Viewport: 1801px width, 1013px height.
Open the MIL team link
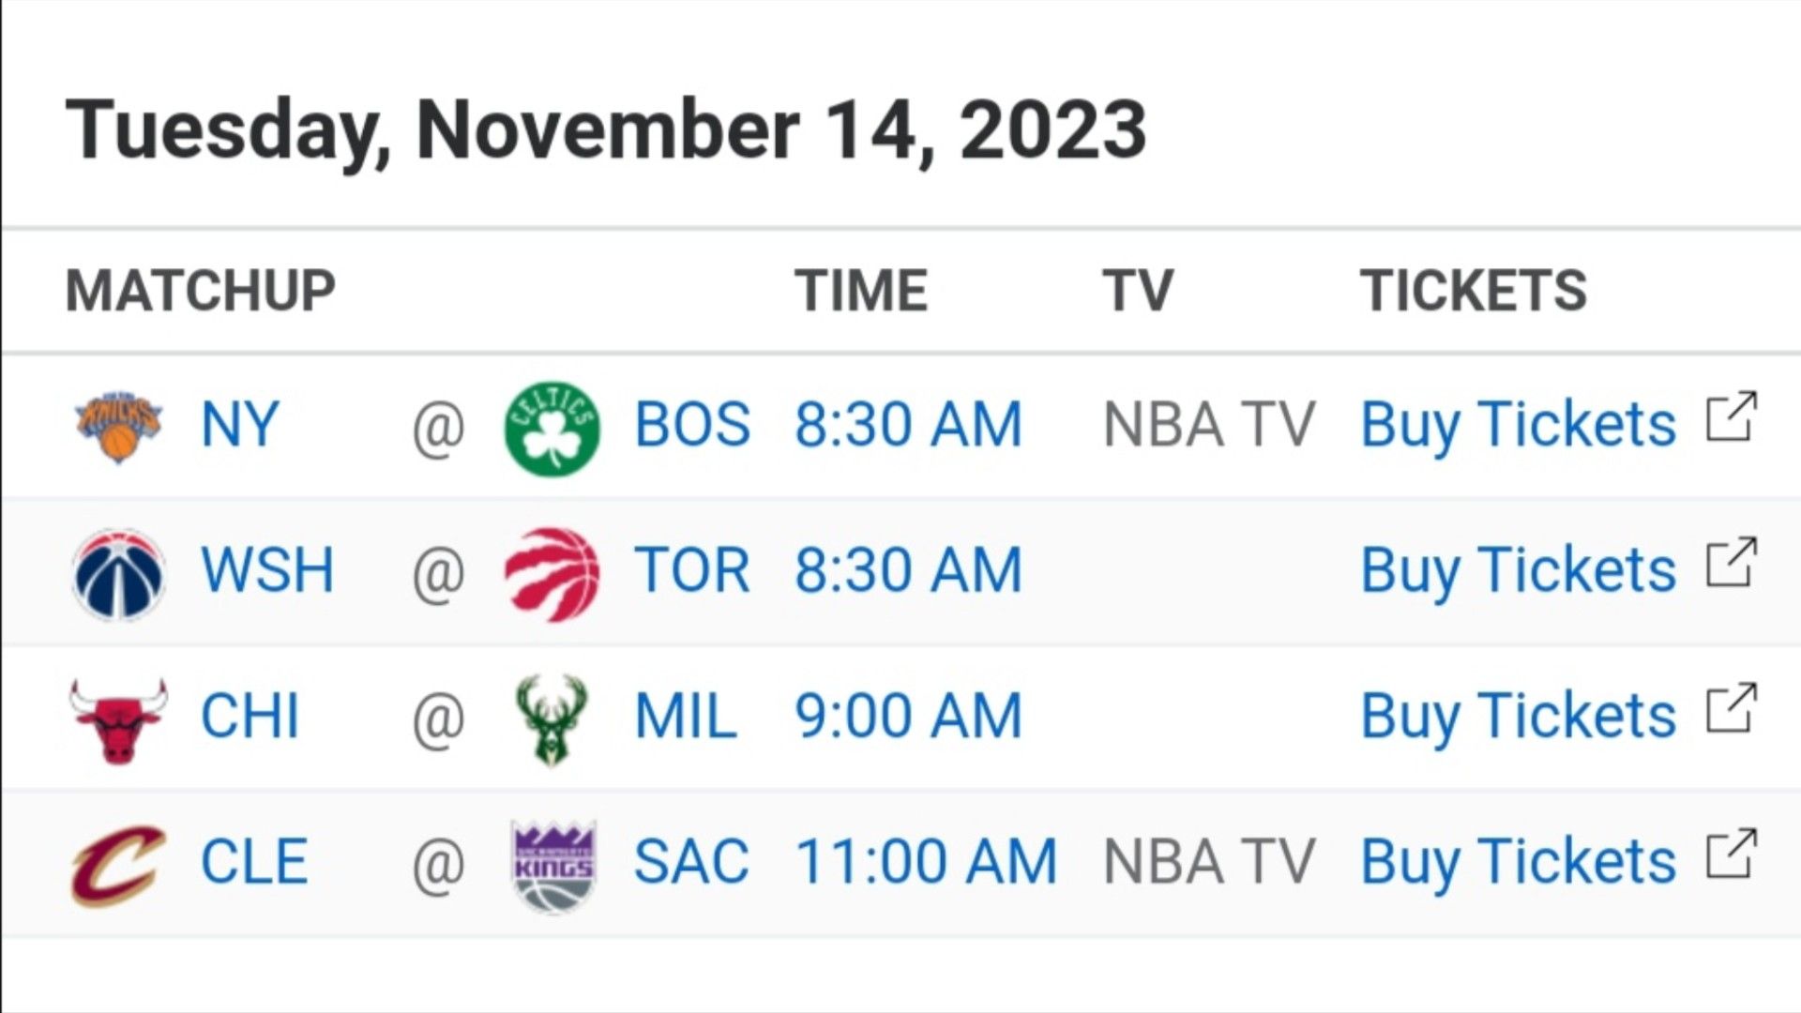pos(685,717)
